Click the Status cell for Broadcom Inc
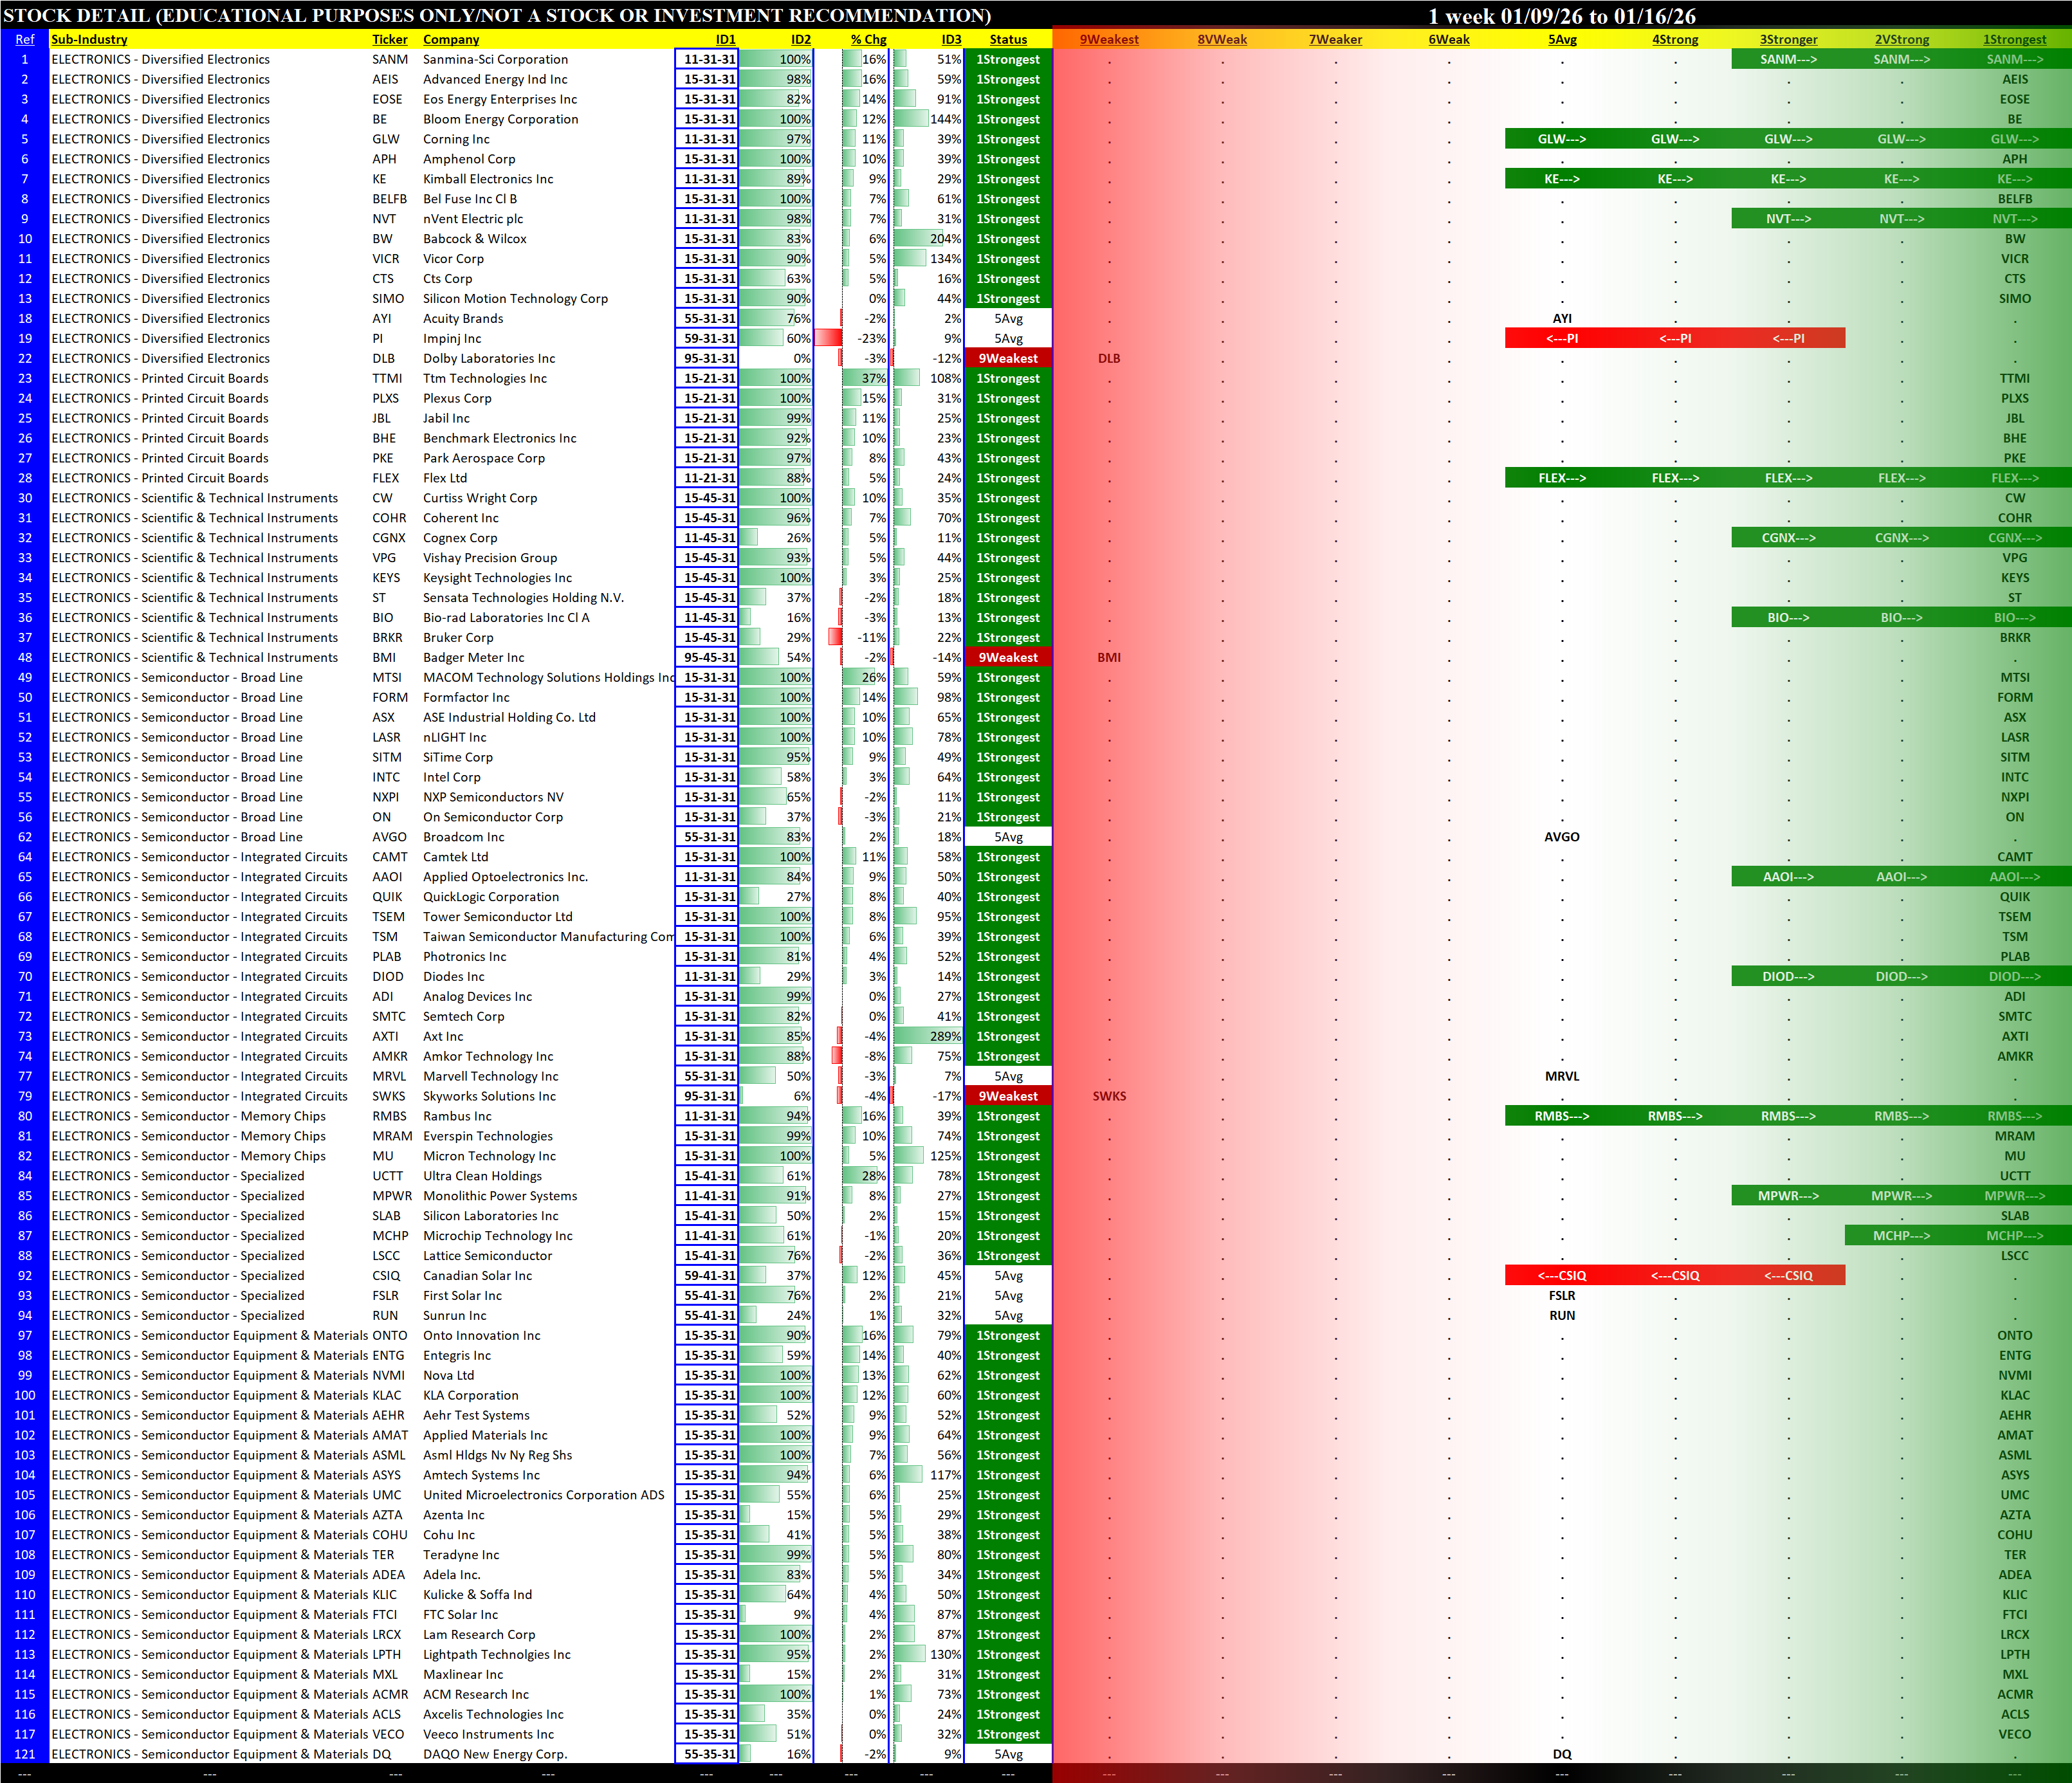 pyautogui.click(x=1007, y=837)
